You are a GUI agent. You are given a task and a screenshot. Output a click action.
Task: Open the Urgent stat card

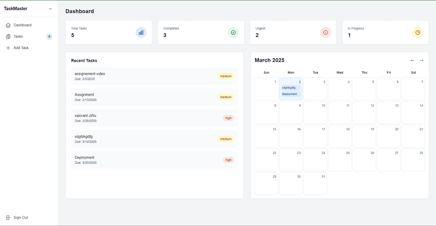click(x=293, y=32)
